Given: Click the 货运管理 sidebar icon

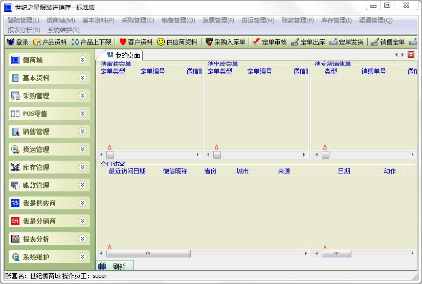Looking at the screenshot, I should 15,149.
